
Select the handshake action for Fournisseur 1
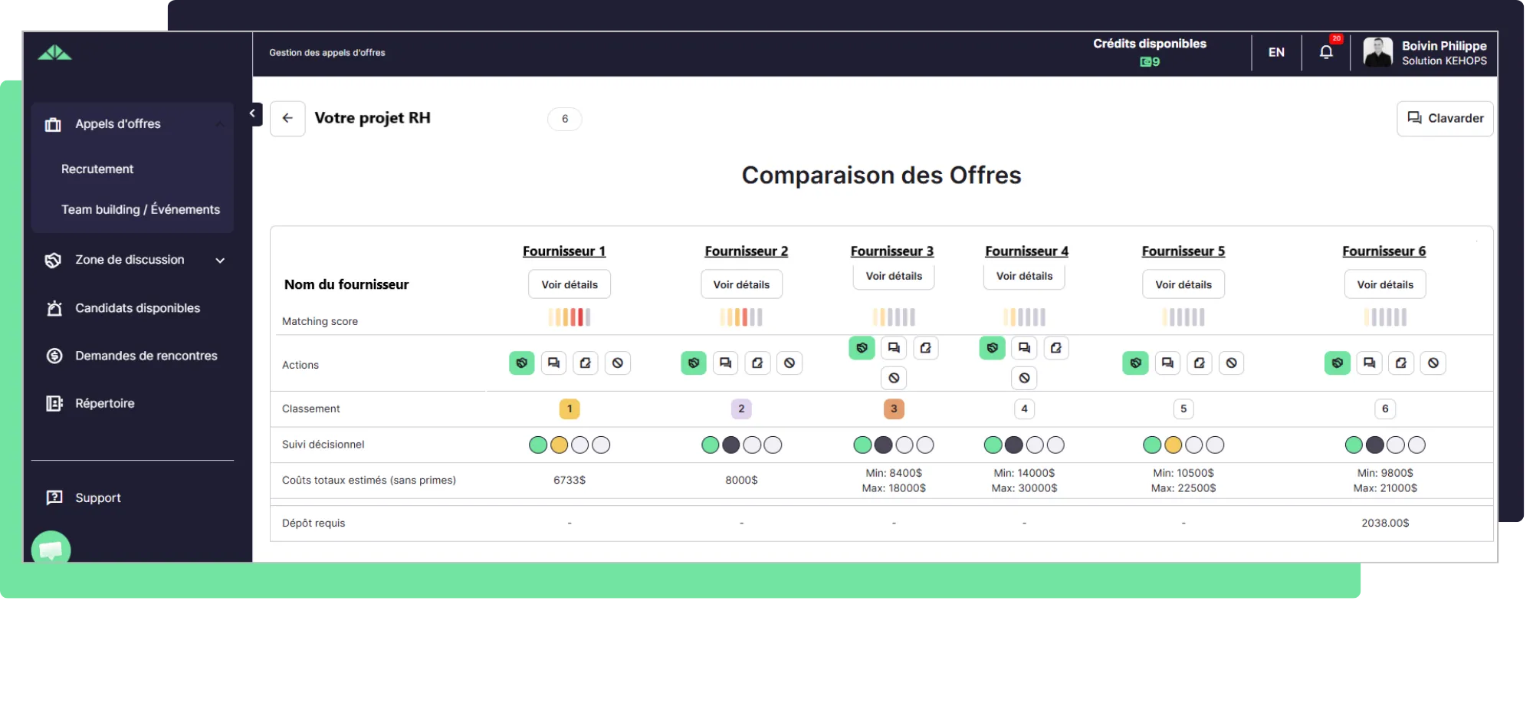click(x=522, y=363)
